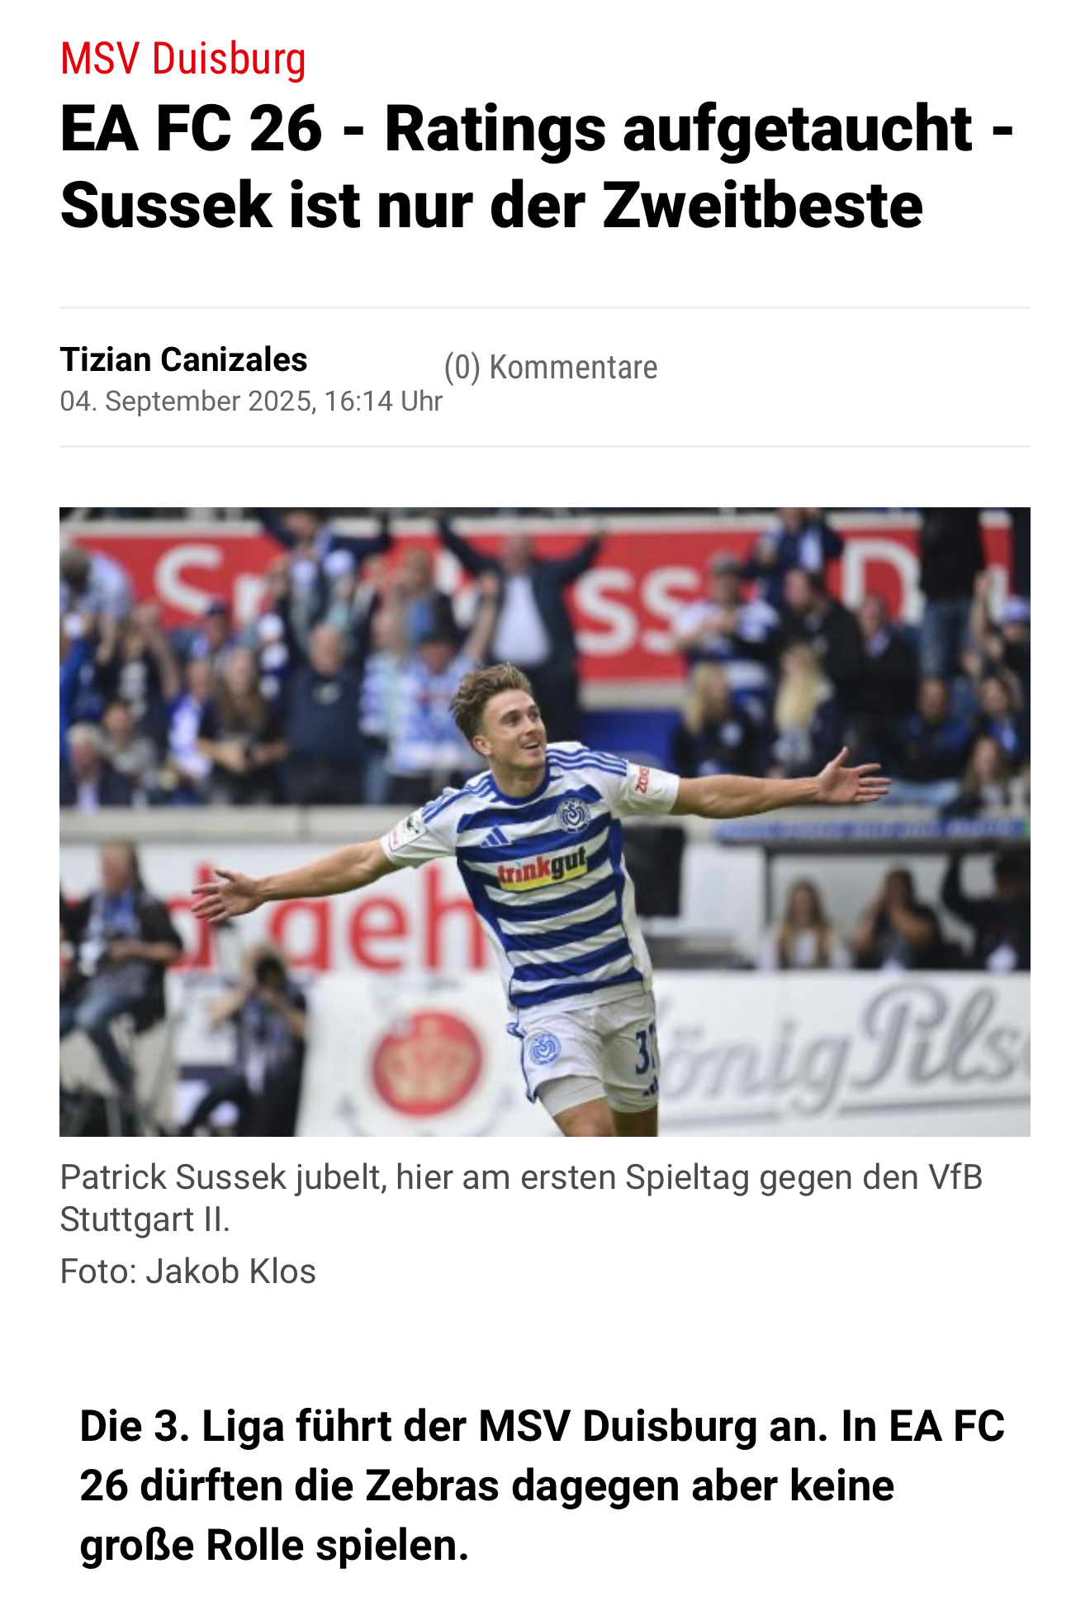Tap the trinkgut sponsor logo on jersey
The image size is (1090, 1597).
tap(543, 868)
